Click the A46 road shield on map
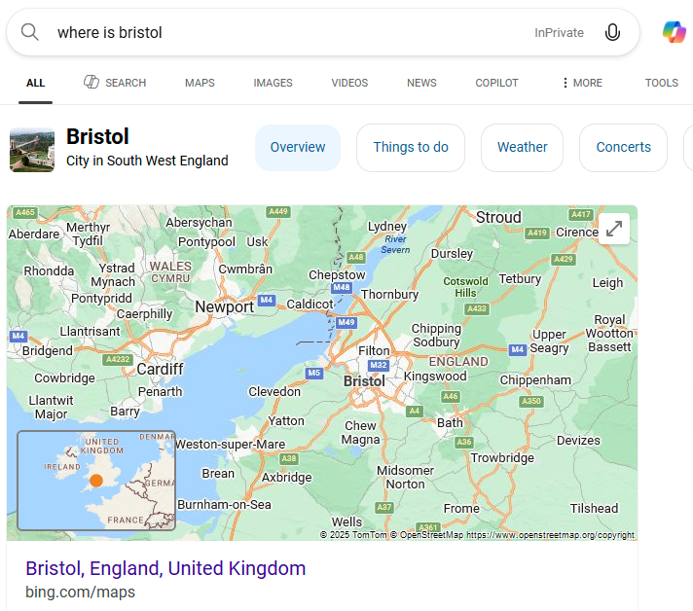693x611 pixels. tap(451, 396)
